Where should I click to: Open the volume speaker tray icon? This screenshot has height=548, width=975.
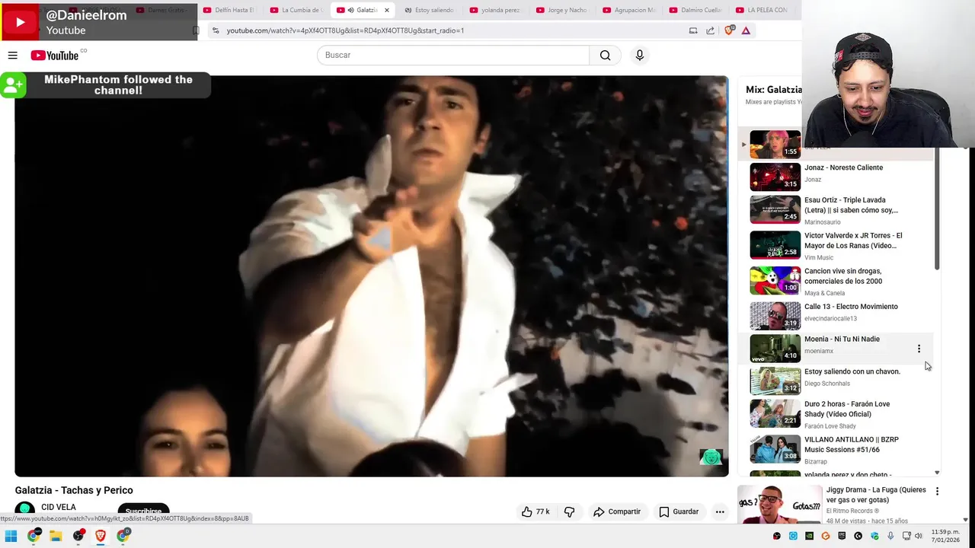[918, 536]
